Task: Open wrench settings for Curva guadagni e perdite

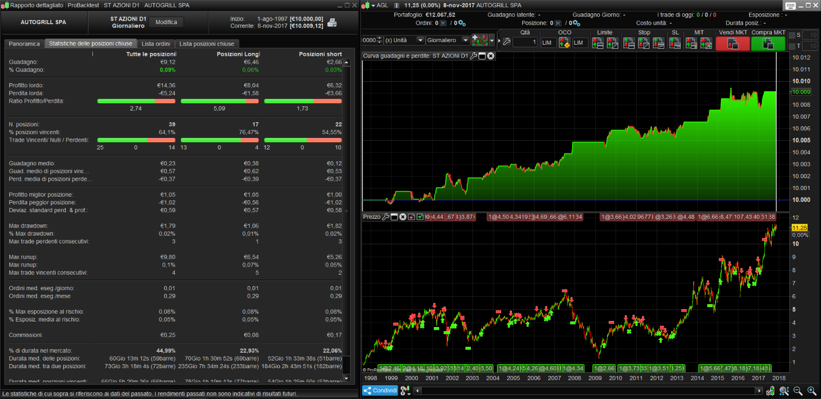Action: pos(473,56)
